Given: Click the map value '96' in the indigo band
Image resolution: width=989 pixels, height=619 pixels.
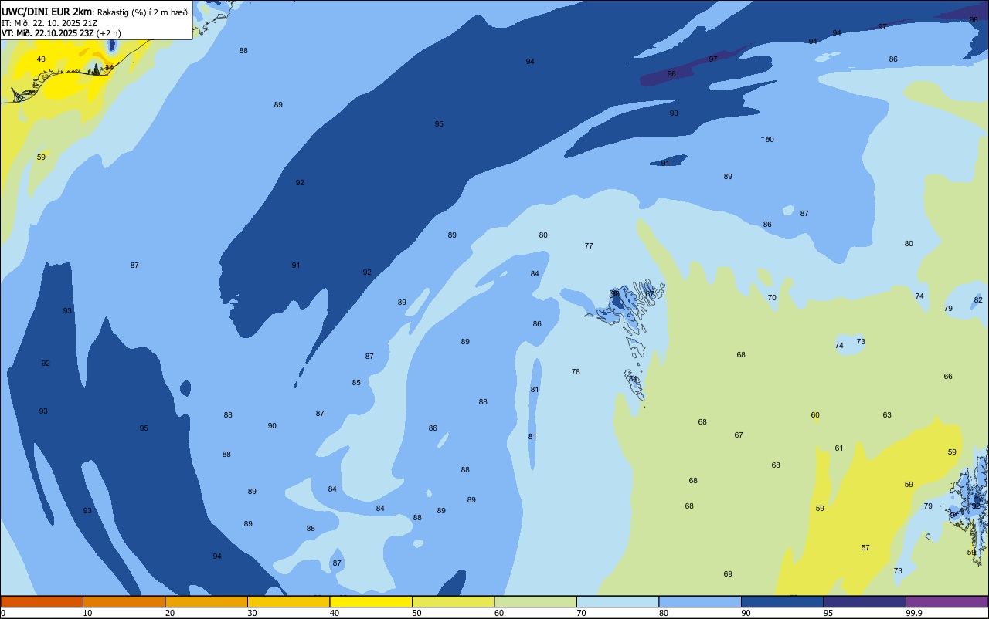Looking at the screenshot, I should point(671,74).
